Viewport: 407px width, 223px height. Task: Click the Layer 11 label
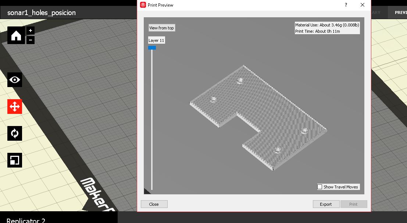[156, 40]
